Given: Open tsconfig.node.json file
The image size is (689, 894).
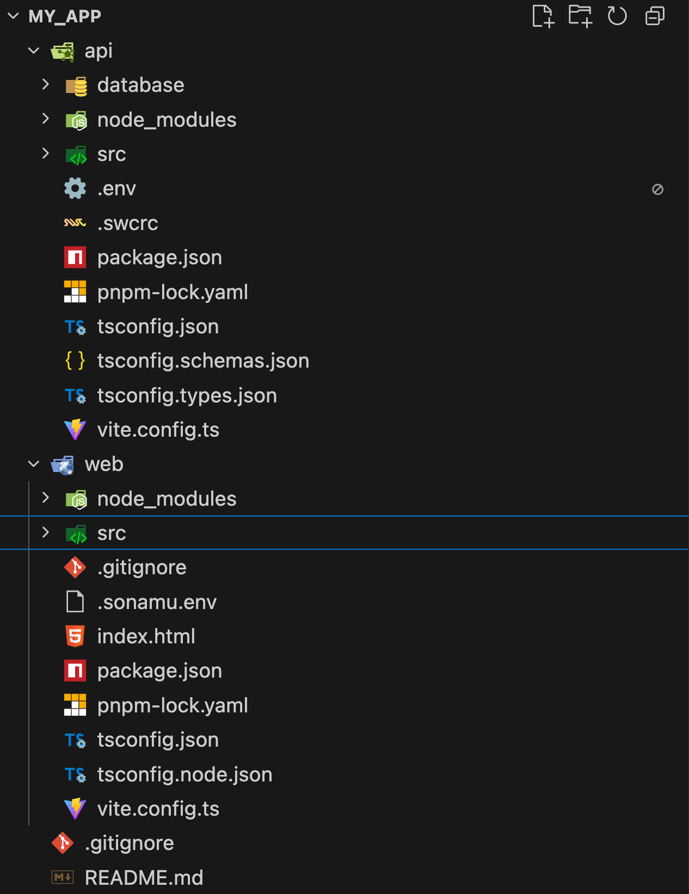Looking at the screenshot, I should (x=184, y=774).
